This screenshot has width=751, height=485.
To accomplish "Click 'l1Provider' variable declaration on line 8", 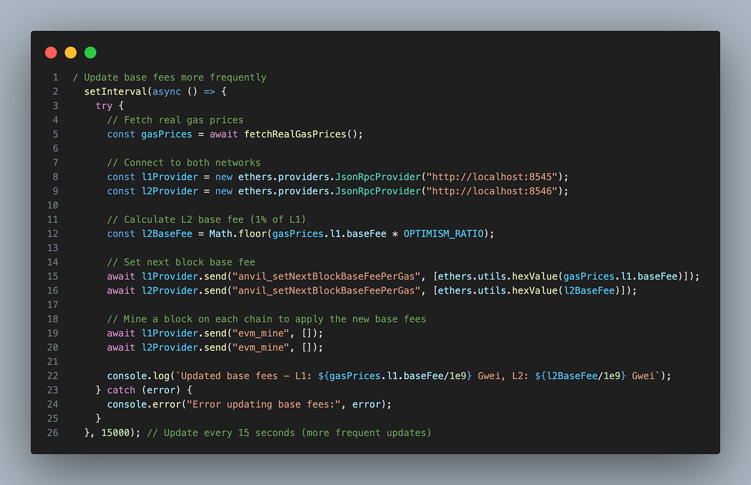I will pyautogui.click(x=170, y=177).
